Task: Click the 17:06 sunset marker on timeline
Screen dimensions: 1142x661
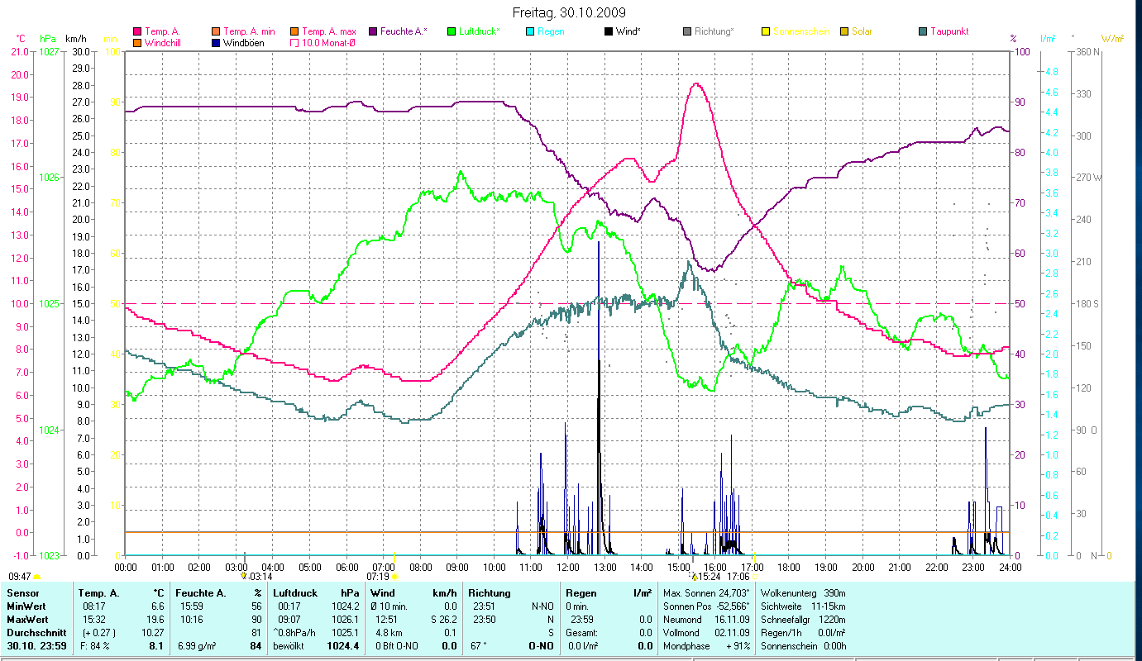Action: tap(753, 558)
